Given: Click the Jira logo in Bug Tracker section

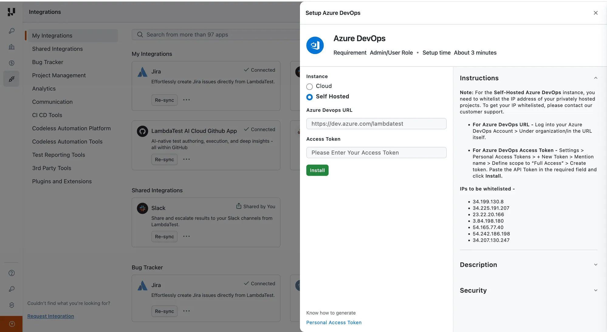Looking at the screenshot, I should click(x=142, y=286).
